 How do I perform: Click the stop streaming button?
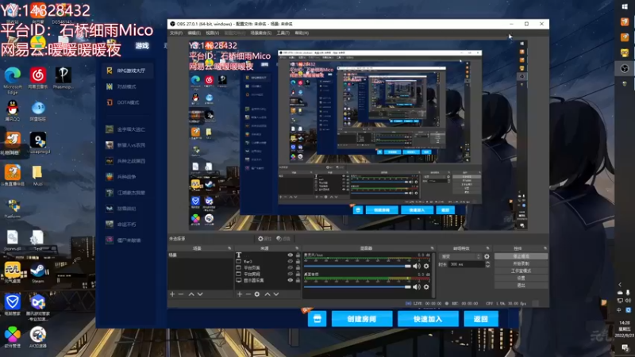[x=521, y=256]
